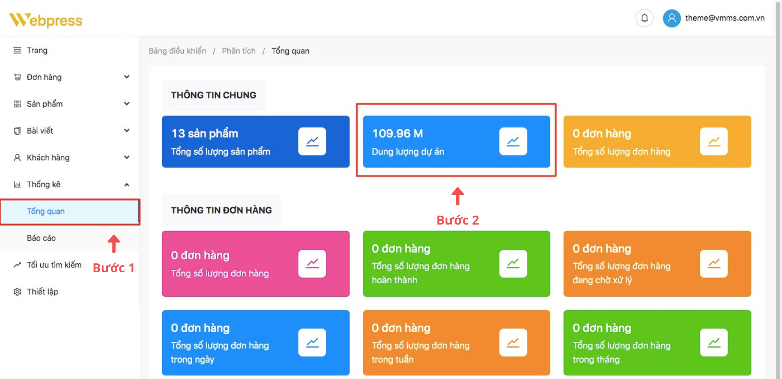This screenshot has height=379, width=782.
Task: Collapse the Thống kê menu section
Action: click(127, 185)
